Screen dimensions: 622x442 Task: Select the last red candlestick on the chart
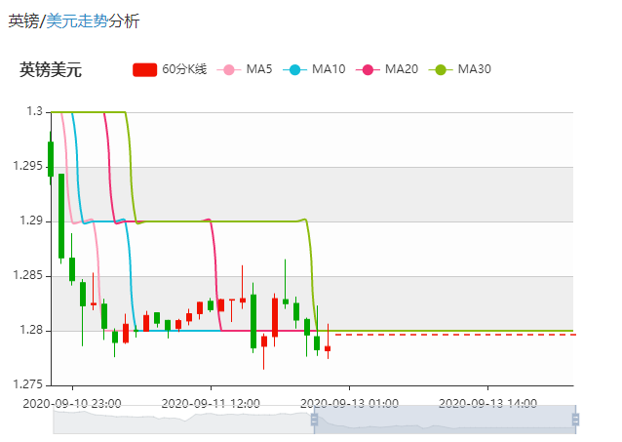click(x=328, y=348)
